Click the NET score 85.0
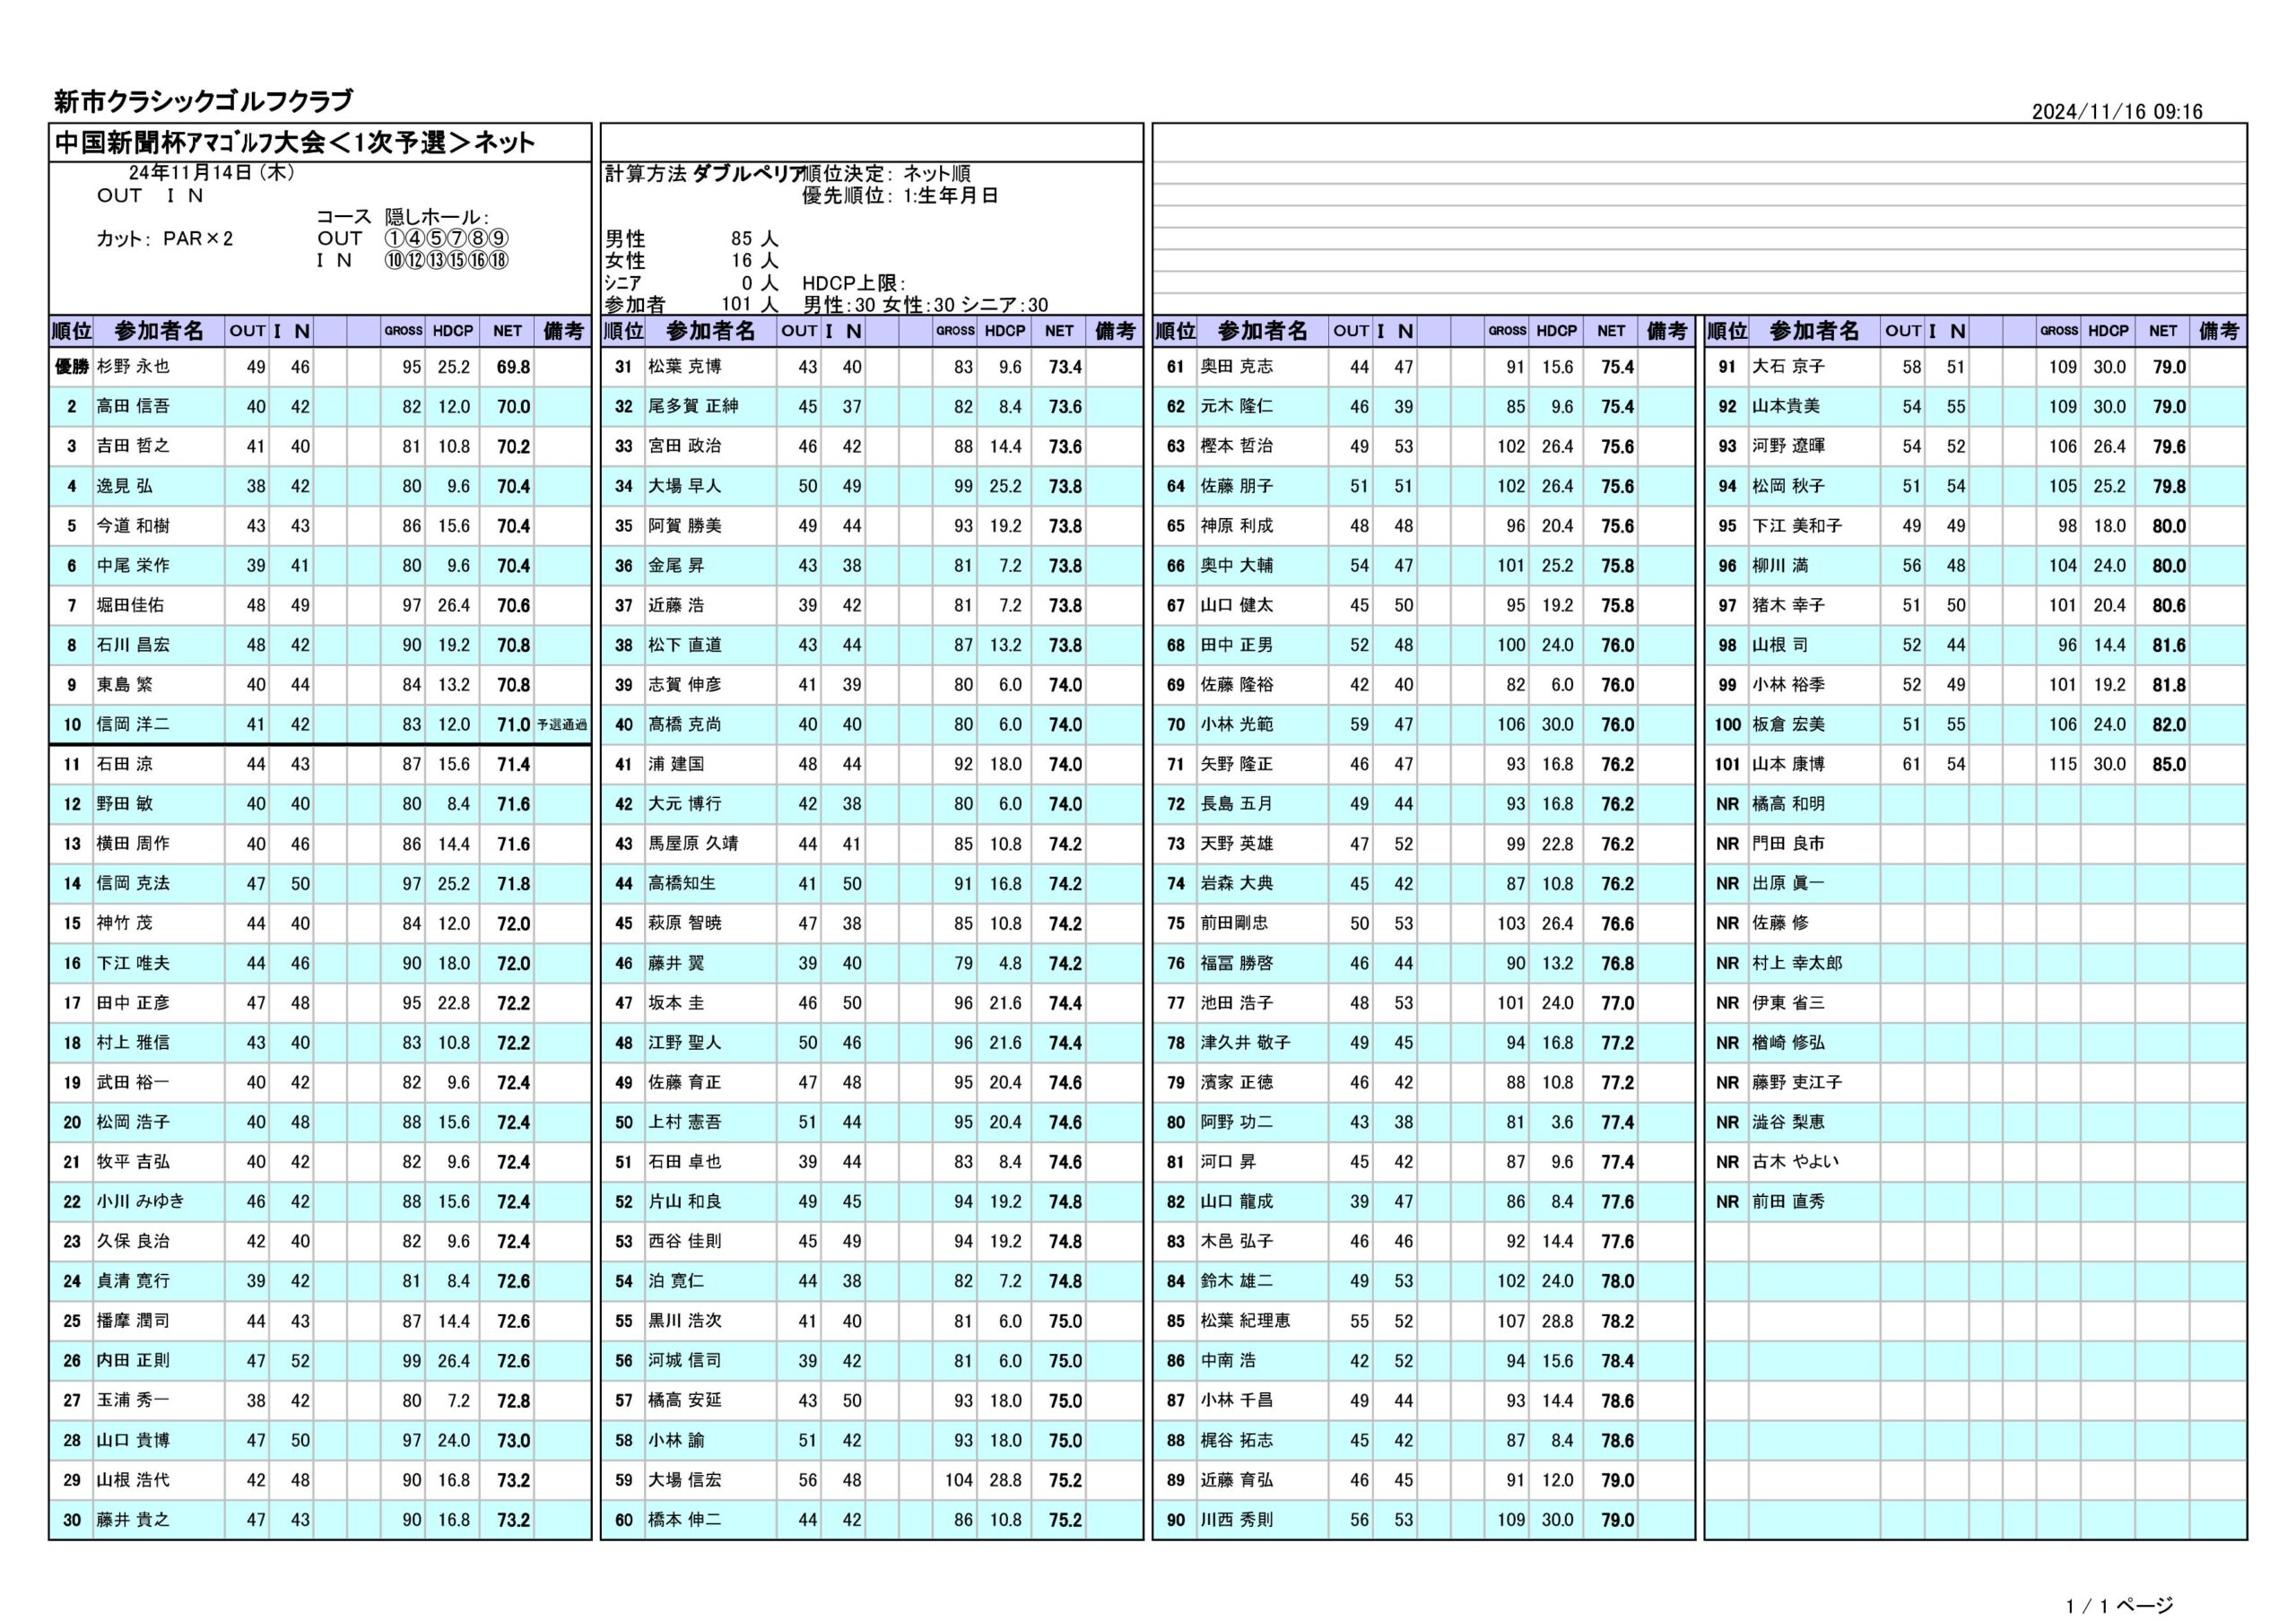Image resolution: width=2296 pixels, height=1621 pixels. coord(2169,765)
